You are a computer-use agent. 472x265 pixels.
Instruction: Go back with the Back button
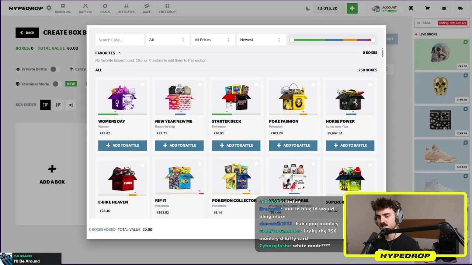tap(27, 32)
